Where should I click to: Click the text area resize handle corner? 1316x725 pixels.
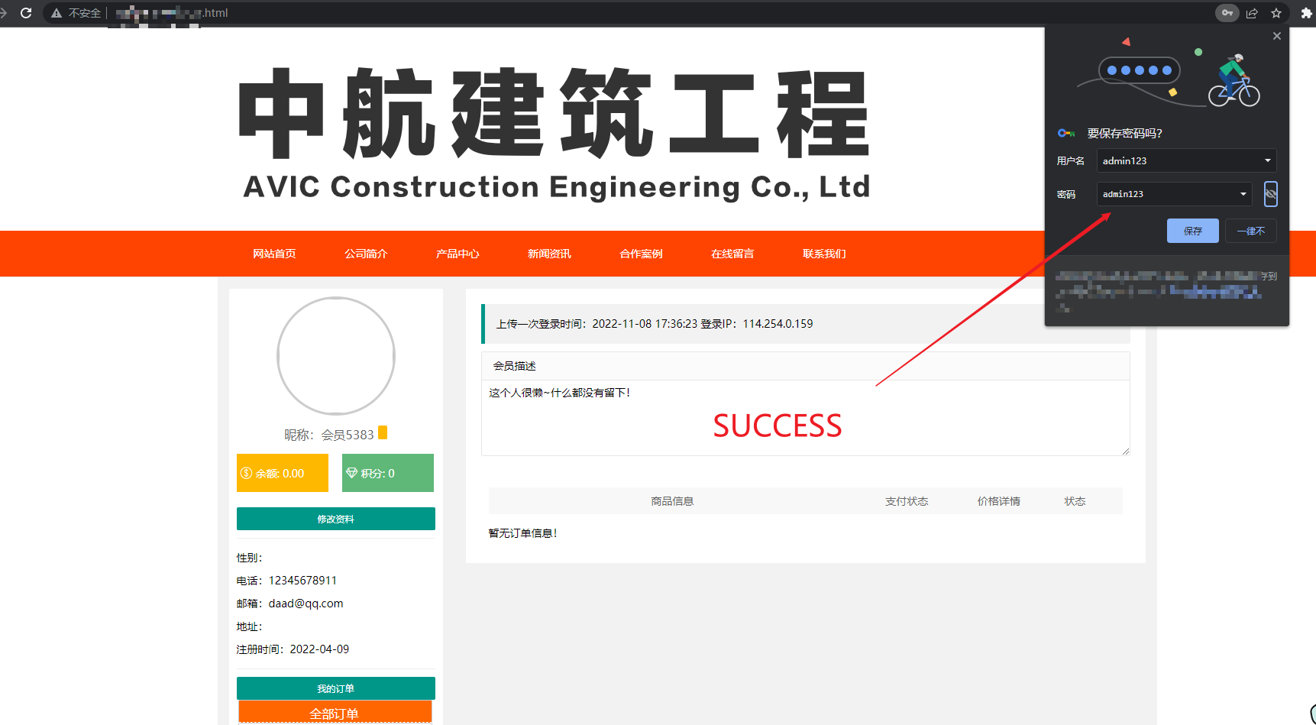[x=1125, y=452]
